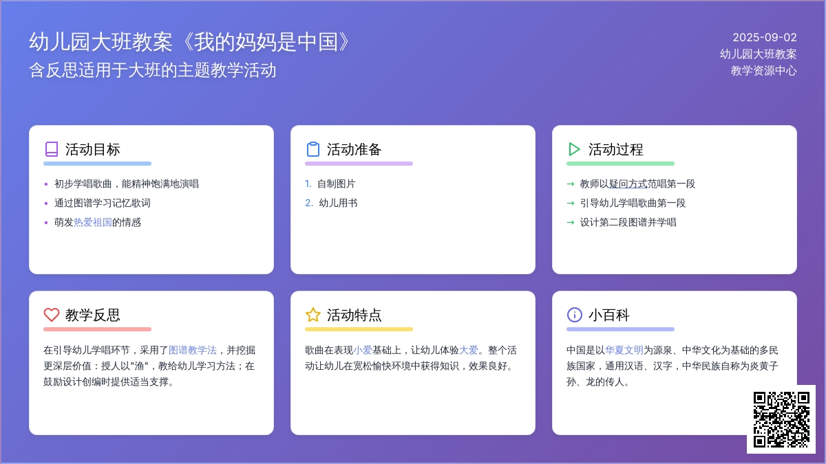
Task: Click the 大爱 highlighted text
Action: click(x=469, y=350)
